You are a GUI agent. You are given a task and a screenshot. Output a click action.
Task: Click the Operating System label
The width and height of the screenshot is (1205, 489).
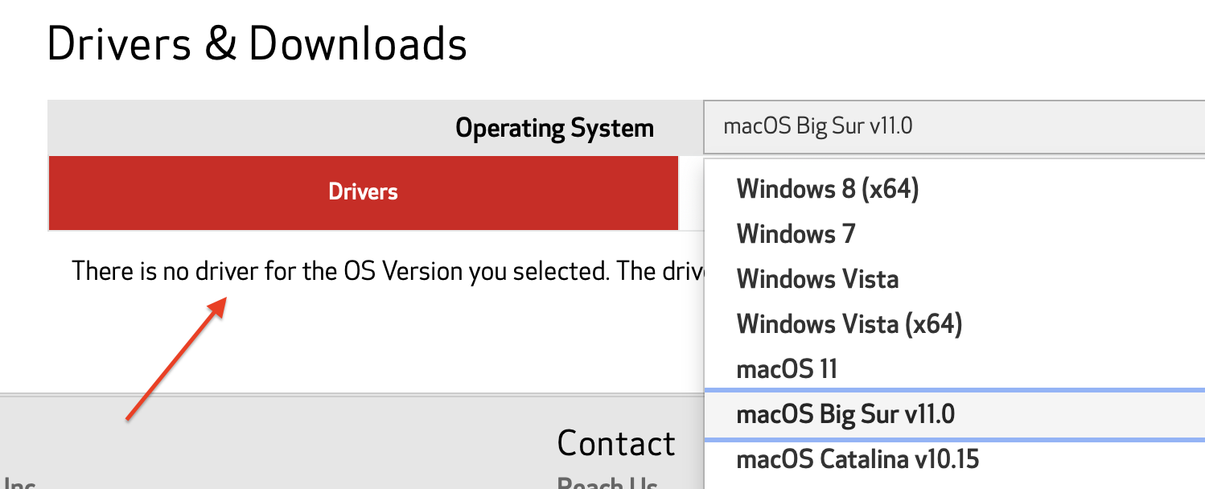554,128
